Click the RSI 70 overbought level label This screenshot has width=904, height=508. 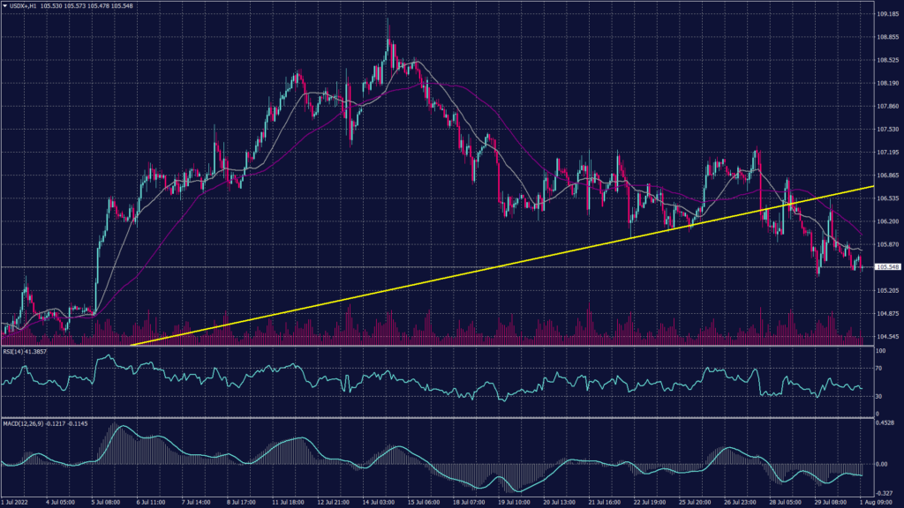(x=879, y=368)
